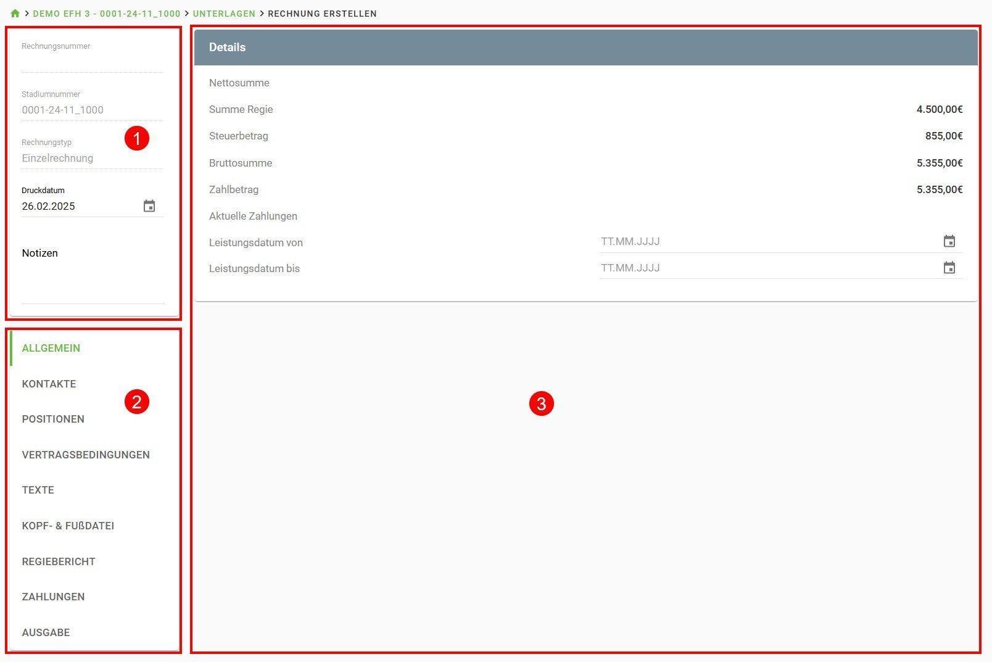Open calendar for Leistungsdatum bis

949,268
